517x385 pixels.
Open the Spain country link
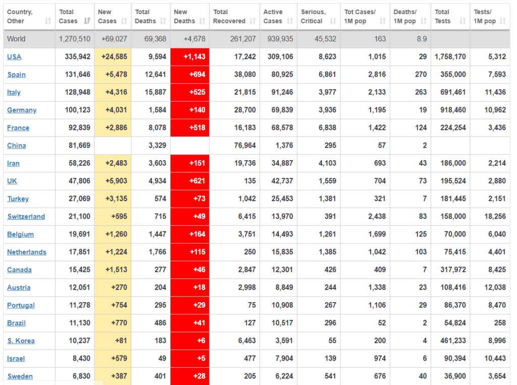[x=17, y=75]
